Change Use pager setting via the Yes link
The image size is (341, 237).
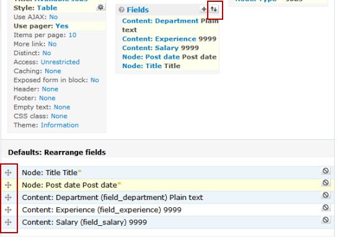(x=62, y=26)
